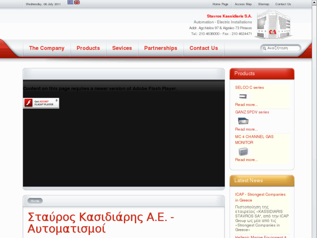The width and height of the screenshot is (317, 238).
Task: Click the Stavros Kassidiaris S.A. company name
Action: pyautogui.click(x=229, y=16)
